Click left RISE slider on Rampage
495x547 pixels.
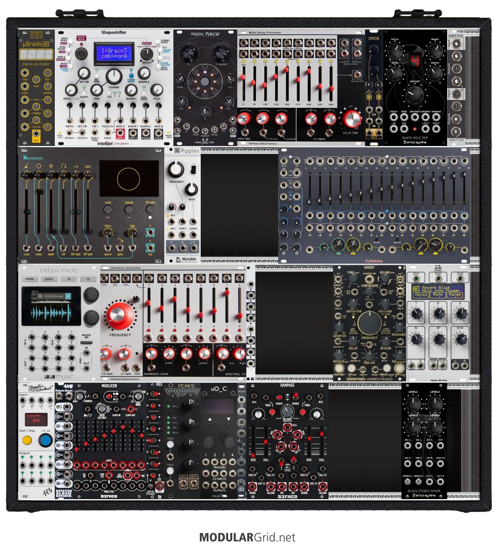(x=254, y=441)
